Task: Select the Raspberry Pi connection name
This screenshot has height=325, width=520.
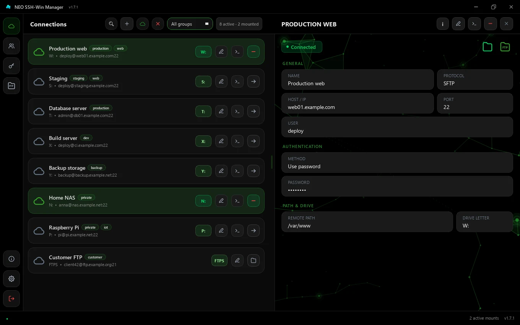Action: pyautogui.click(x=64, y=227)
